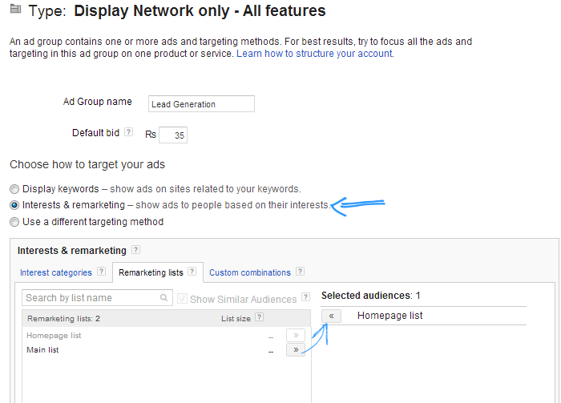Remove Homepage list with the « button

331,316
